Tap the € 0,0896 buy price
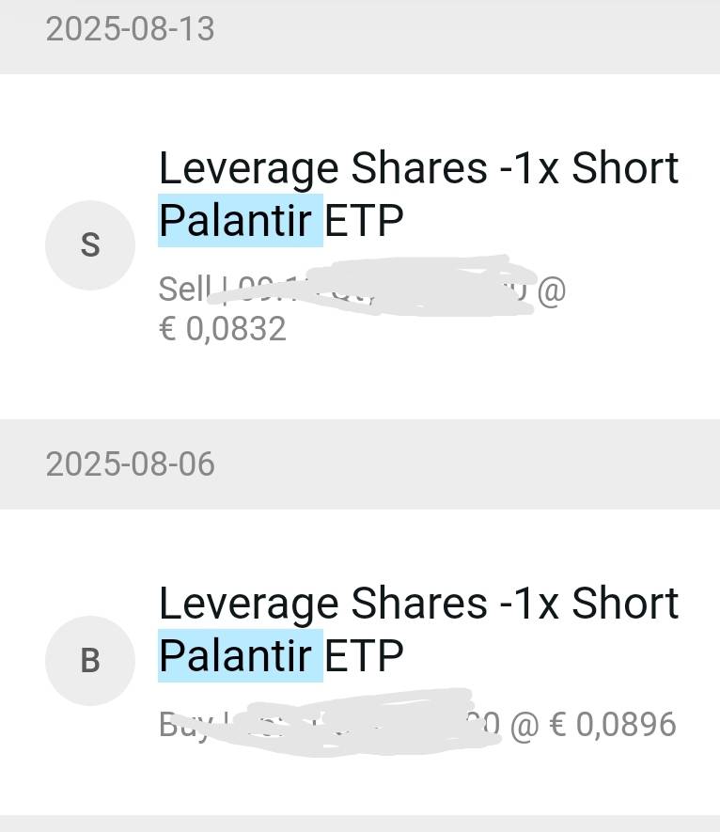Viewport: 720px width, 832px height. [x=613, y=724]
